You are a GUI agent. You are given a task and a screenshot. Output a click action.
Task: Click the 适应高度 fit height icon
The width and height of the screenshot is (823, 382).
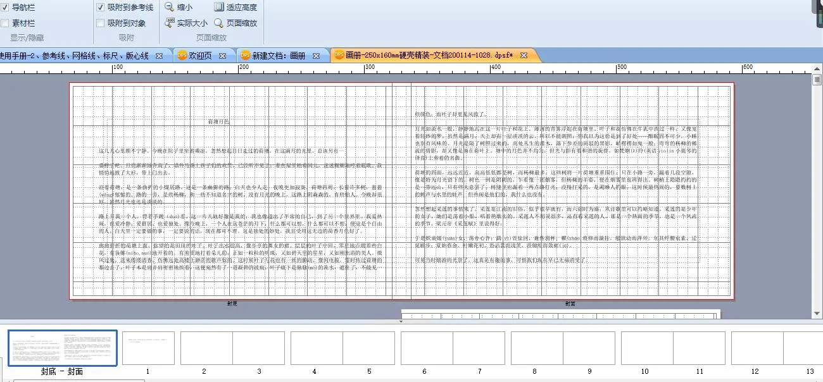click(219, 7)
